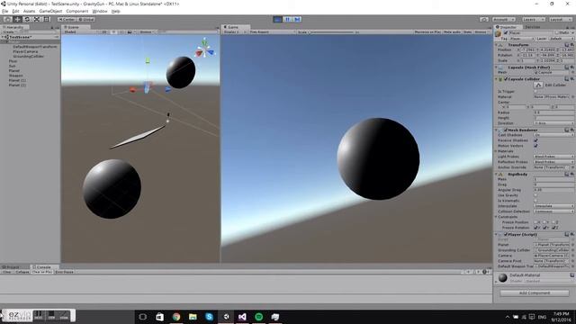Open Transform component help icon
This screenshot has height=324, width=576.
(567, 45)
